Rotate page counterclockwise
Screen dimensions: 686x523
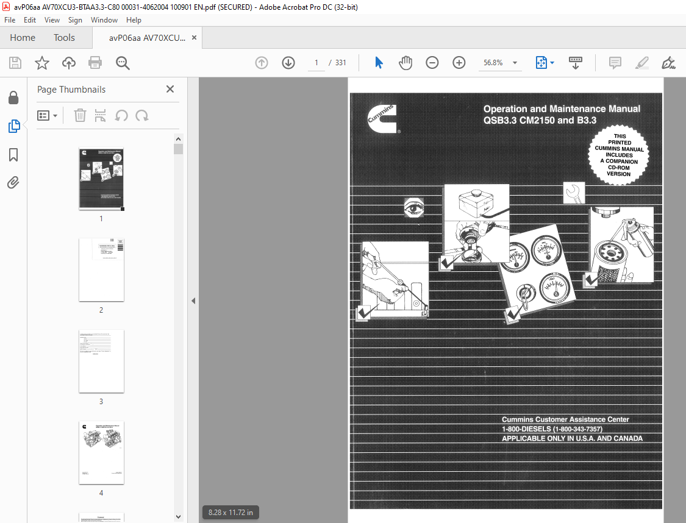pos(121,116)
